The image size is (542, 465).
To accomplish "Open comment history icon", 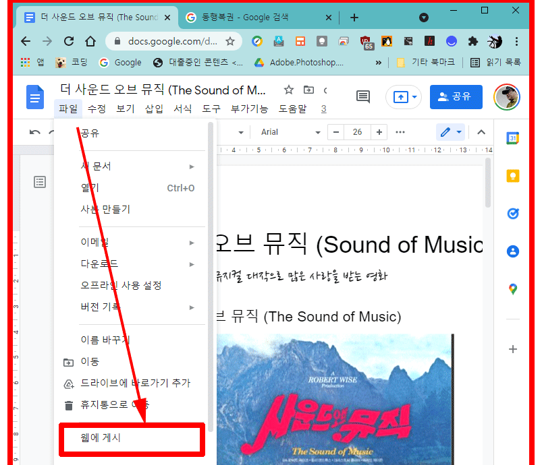I will [x=363, y=96].
